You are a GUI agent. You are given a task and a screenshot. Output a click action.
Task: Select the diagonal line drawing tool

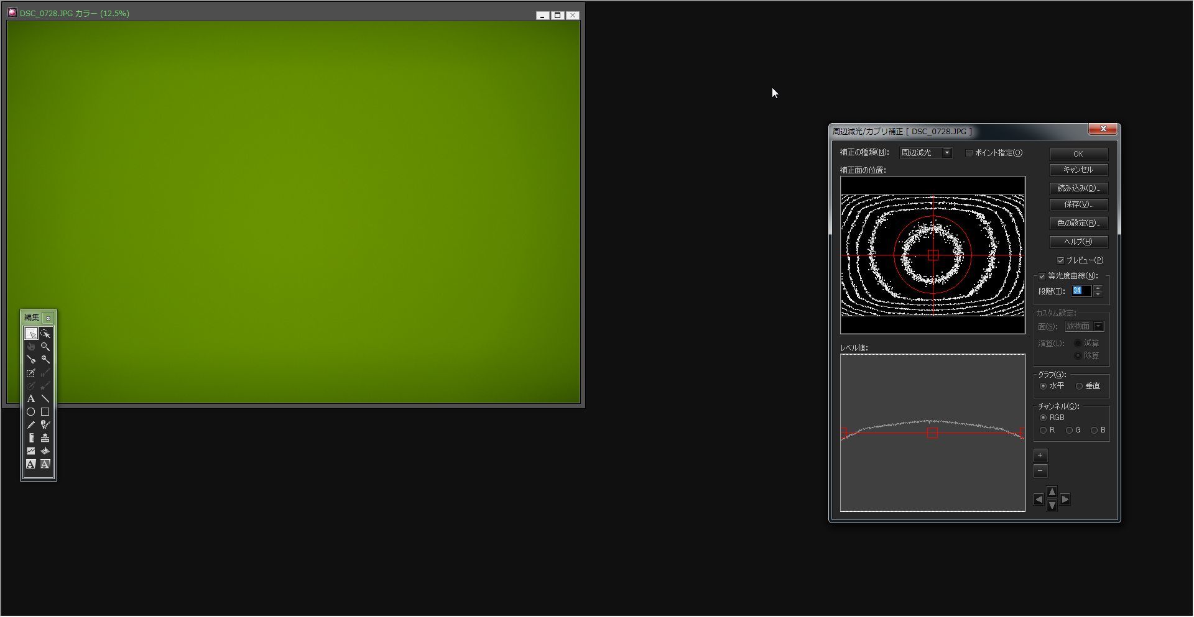point(45,399)
